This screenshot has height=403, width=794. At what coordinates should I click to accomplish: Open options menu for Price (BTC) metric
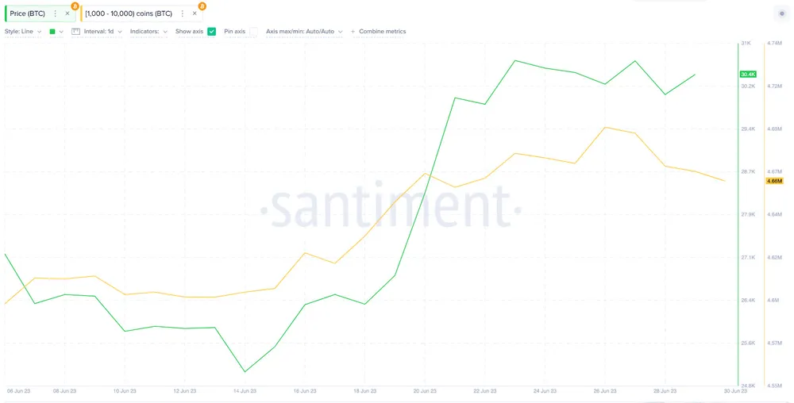coord(55,13)
